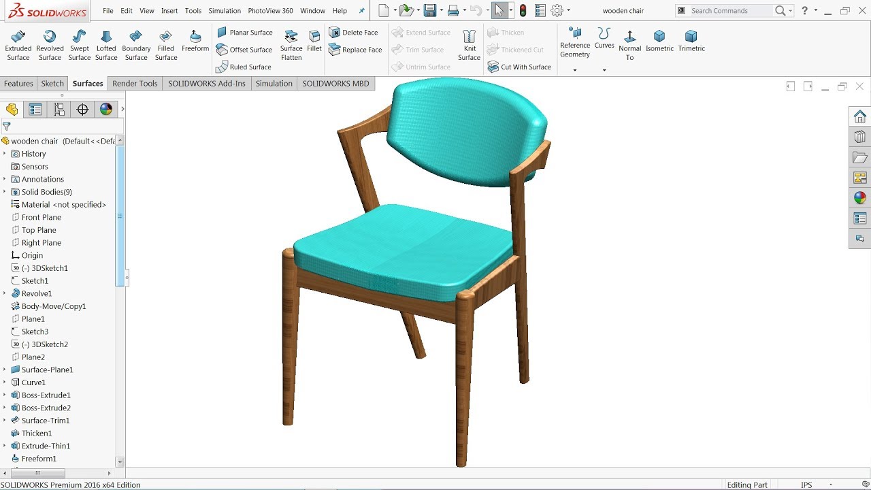Switch to Trimetric view
The width and height of the screenshot is (871, 490).
(x=691, y=41)
